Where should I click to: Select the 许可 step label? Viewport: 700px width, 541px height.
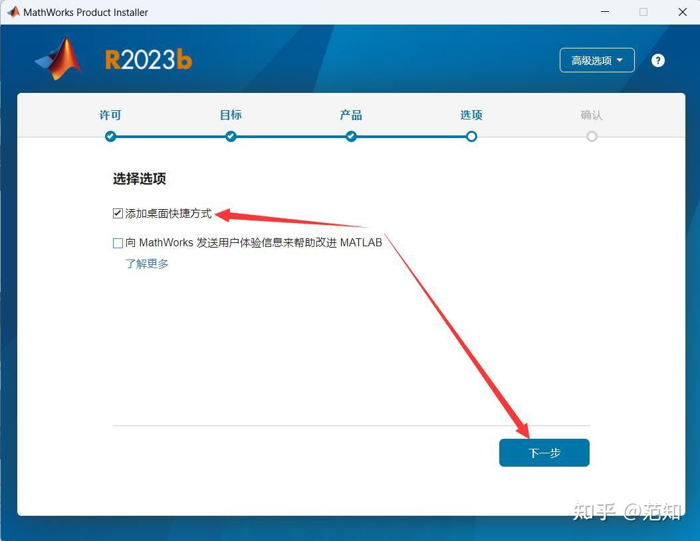tap(110, 115)
